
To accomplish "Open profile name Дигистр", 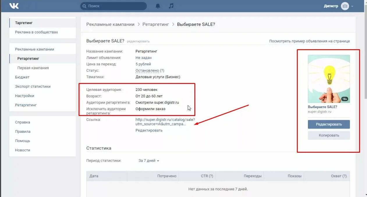I will click(331, 6).
